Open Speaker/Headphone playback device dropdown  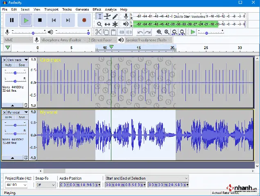coord(148,40)
